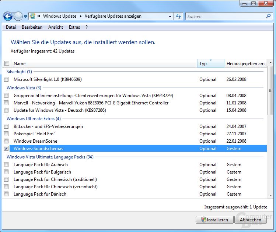276x232 pixels.
Task: Open the Datei menu
Action: [11, 27]
